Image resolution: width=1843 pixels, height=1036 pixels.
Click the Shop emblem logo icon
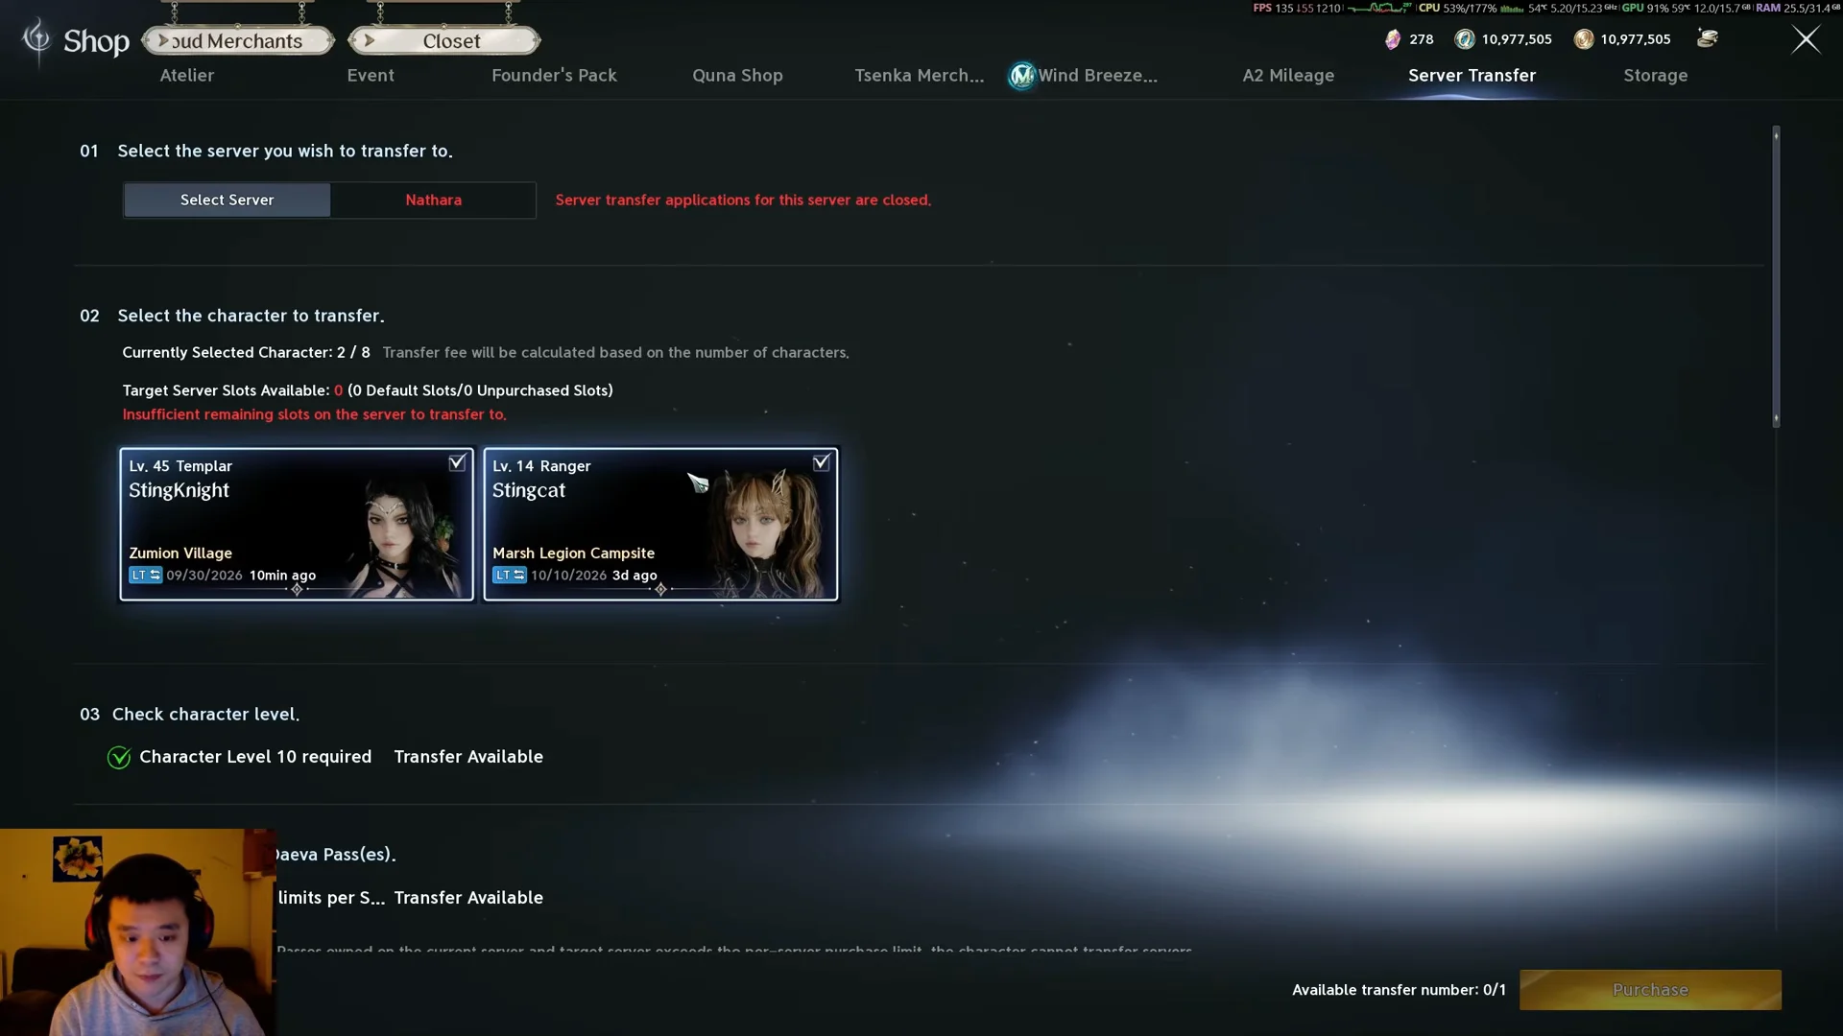tap(36, 40)
